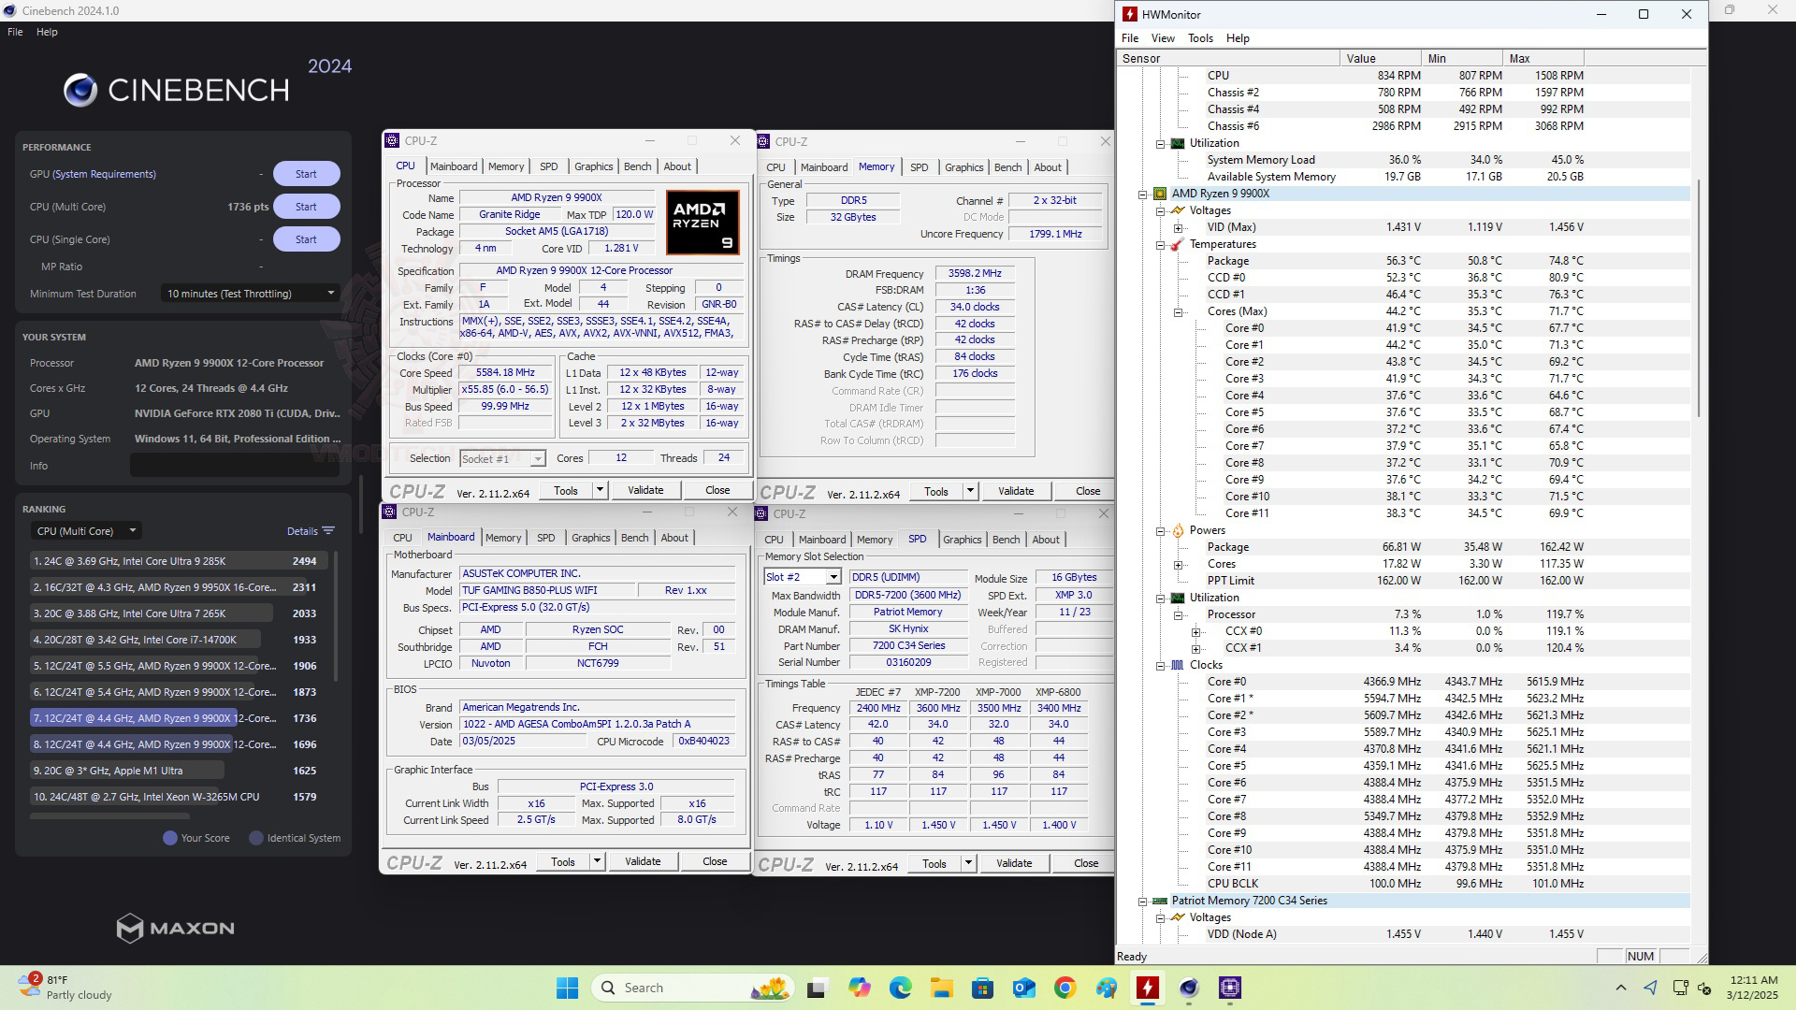Click the ranking Details filter icon

click(328, 531)
